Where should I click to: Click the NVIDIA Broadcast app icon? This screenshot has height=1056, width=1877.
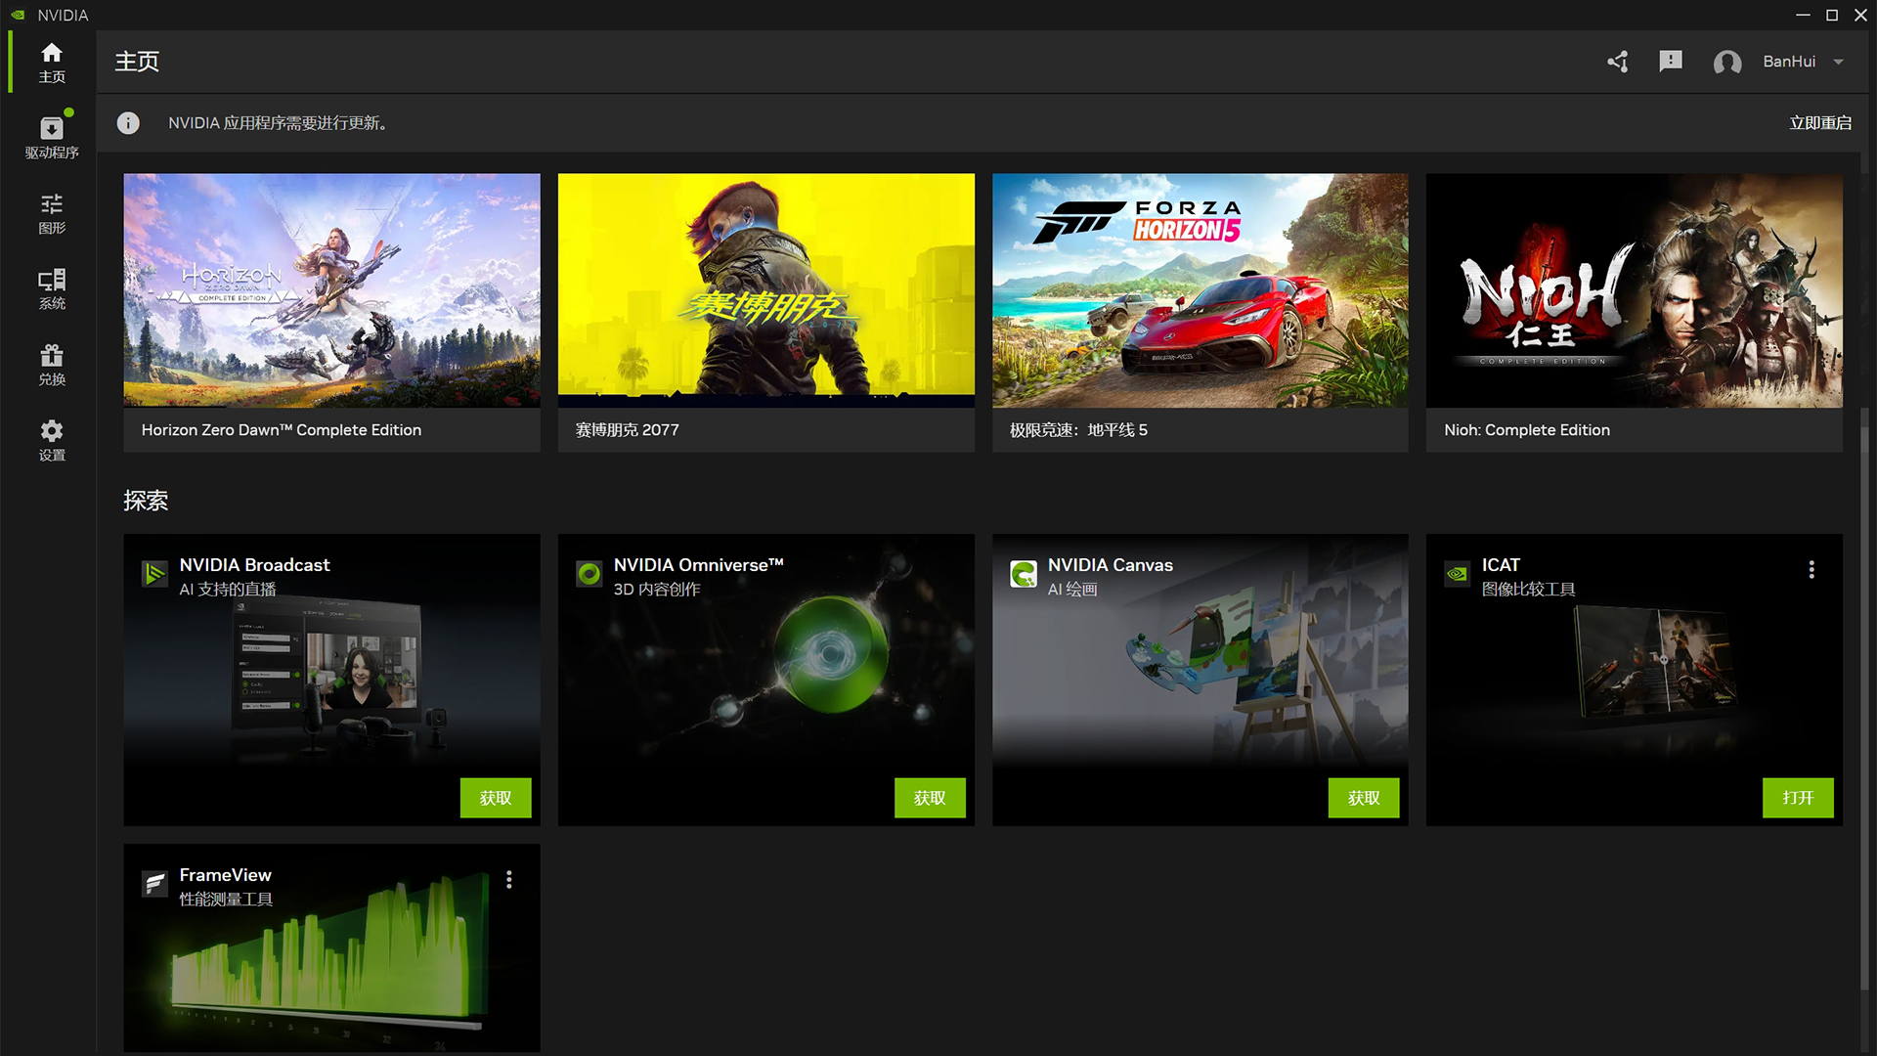[154, 574]
